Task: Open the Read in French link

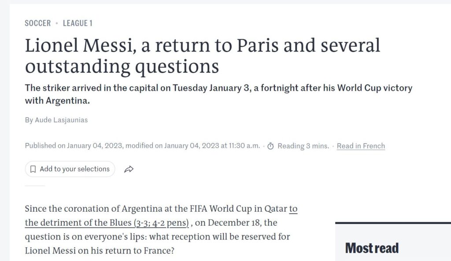Action: coord(361,146)
